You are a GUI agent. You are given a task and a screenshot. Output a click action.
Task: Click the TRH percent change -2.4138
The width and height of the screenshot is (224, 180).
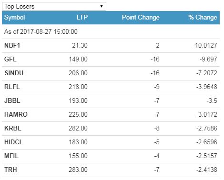pyautogui.click(x=206, y=170)
